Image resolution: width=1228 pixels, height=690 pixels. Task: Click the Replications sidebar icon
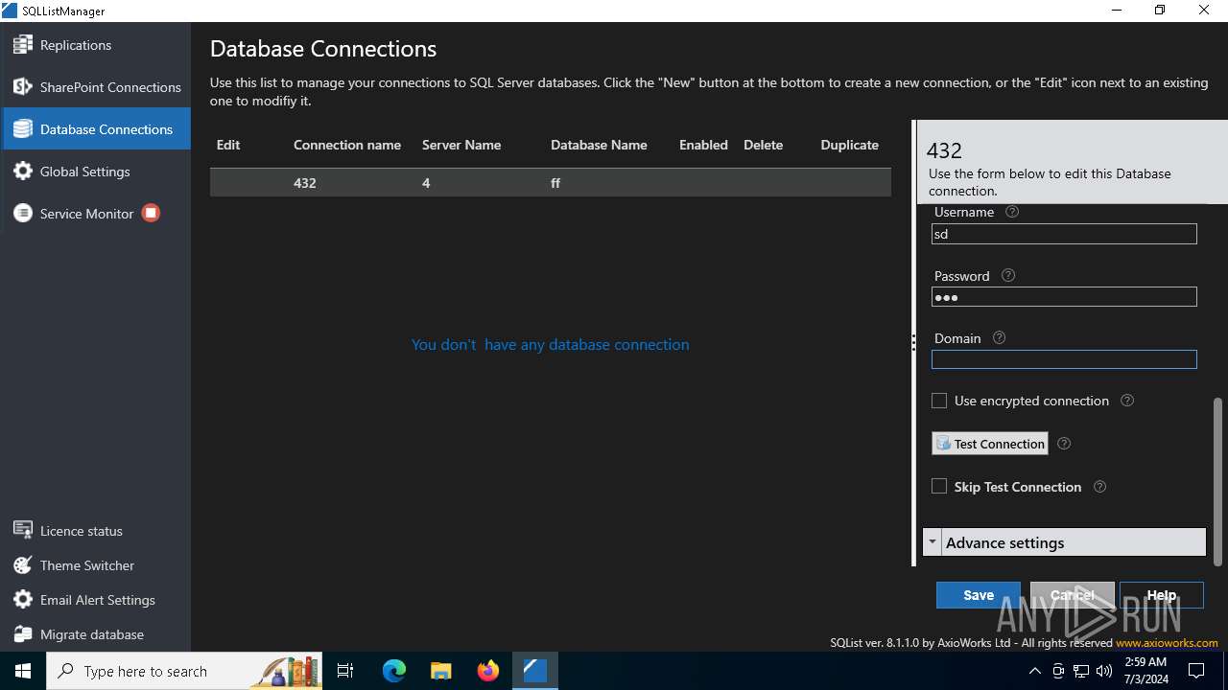[x=23, y=45]
